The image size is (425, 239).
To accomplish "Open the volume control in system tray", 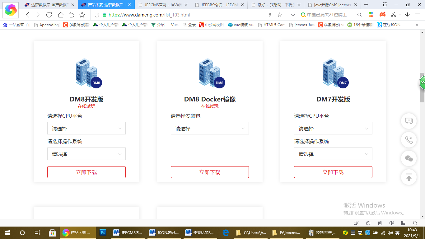I will pyautogui.click(x=390, y=233).
